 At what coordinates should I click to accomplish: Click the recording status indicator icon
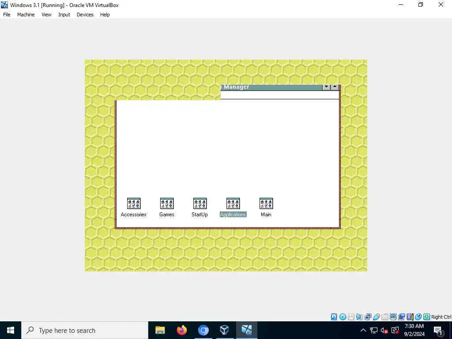coord(401,317)
